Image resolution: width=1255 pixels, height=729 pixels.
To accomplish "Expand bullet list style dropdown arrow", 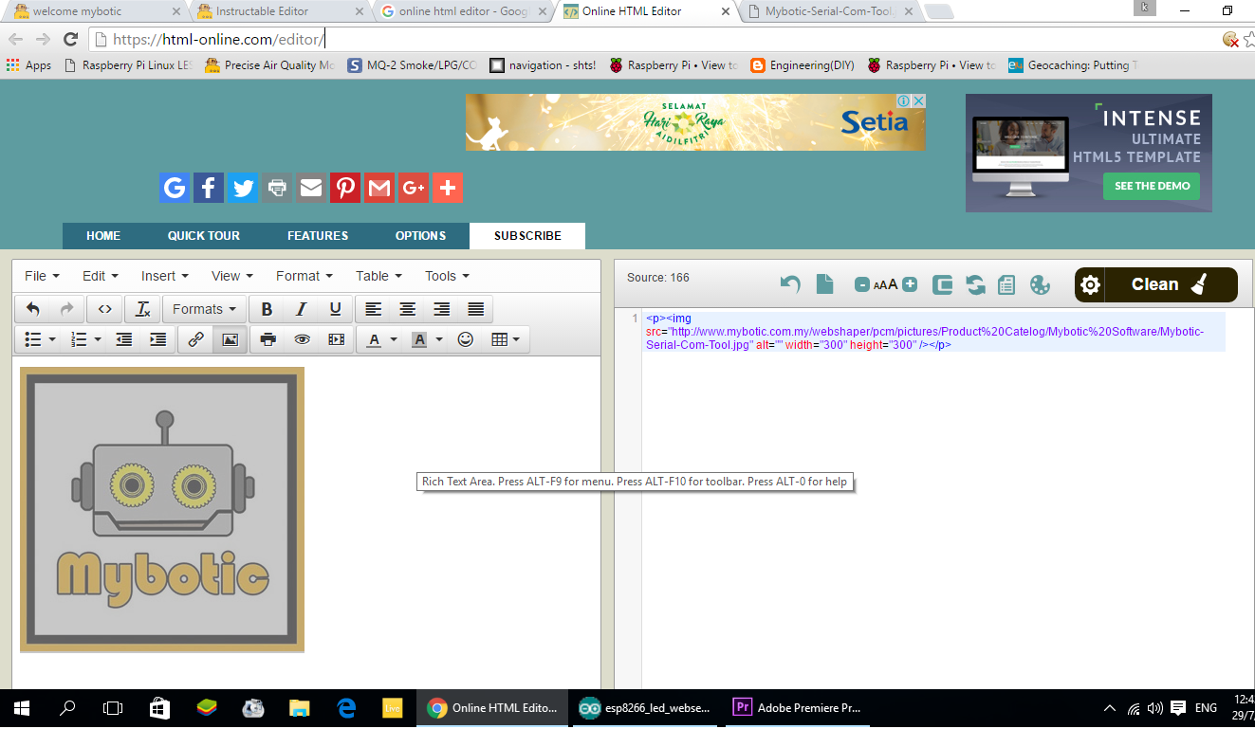I will coord(52,339).
